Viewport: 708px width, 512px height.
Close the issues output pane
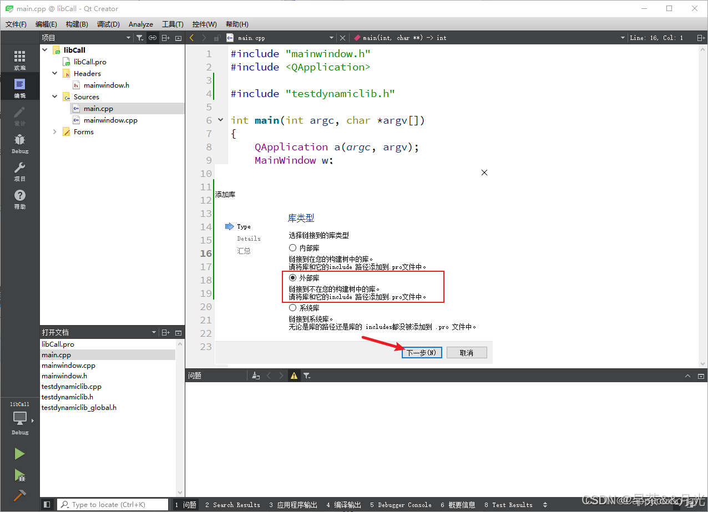tap(701, 376)
